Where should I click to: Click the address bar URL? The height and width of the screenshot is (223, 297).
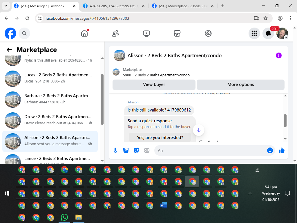point(87,18)
